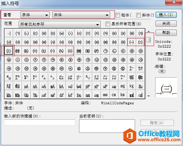Select the parenthesized 有 symbol cell

point(88,51)
